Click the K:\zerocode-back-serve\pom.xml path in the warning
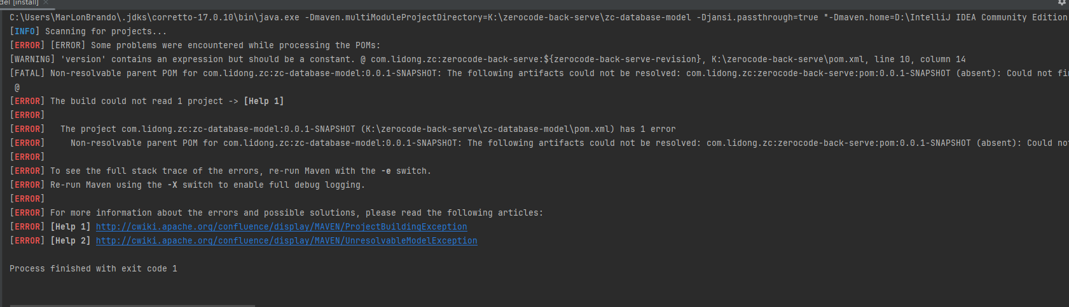 [787, 60]
